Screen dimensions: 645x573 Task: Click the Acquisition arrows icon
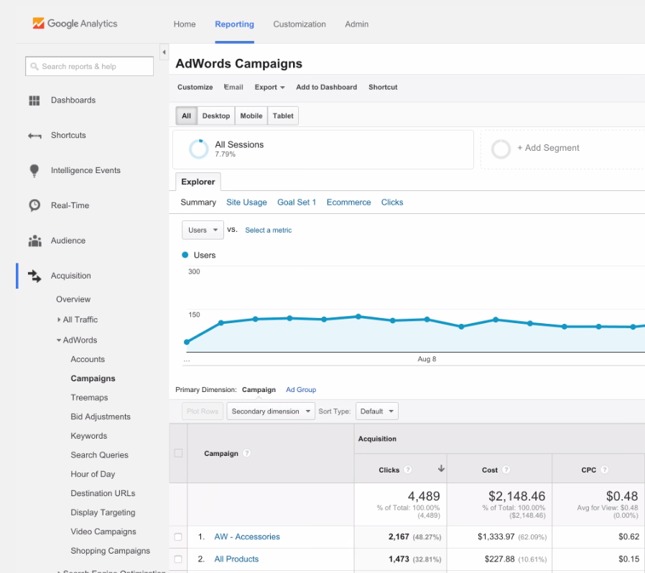tap(34, 276)
